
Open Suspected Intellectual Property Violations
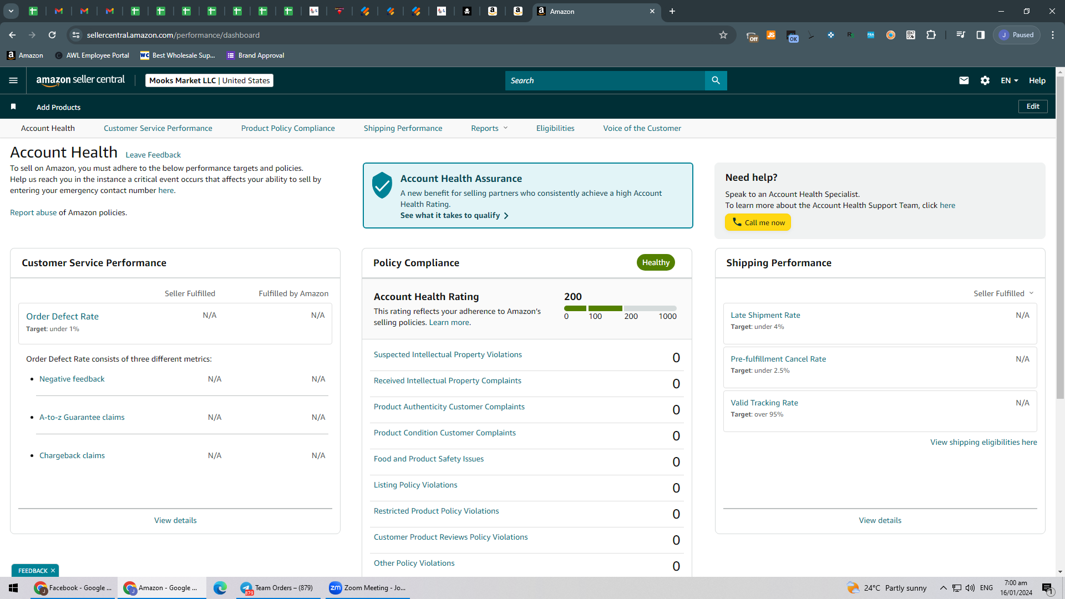pos(448,354)
